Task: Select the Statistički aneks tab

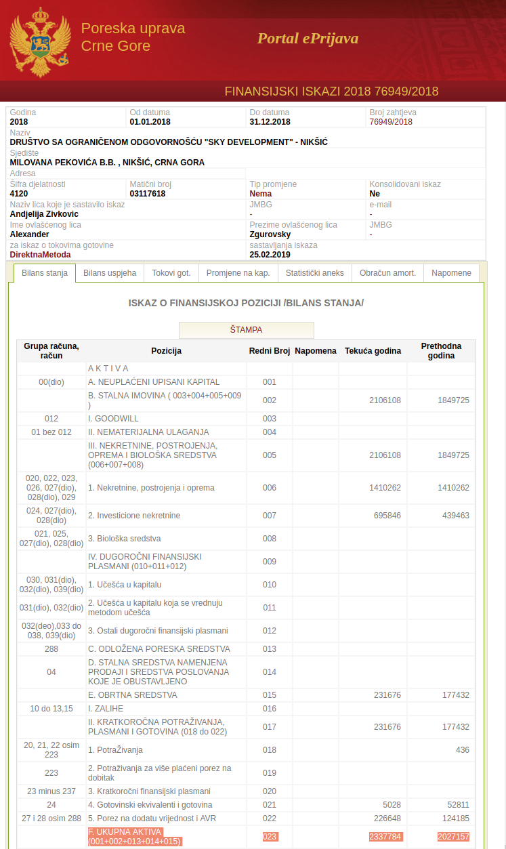Action: coord(314,273)
